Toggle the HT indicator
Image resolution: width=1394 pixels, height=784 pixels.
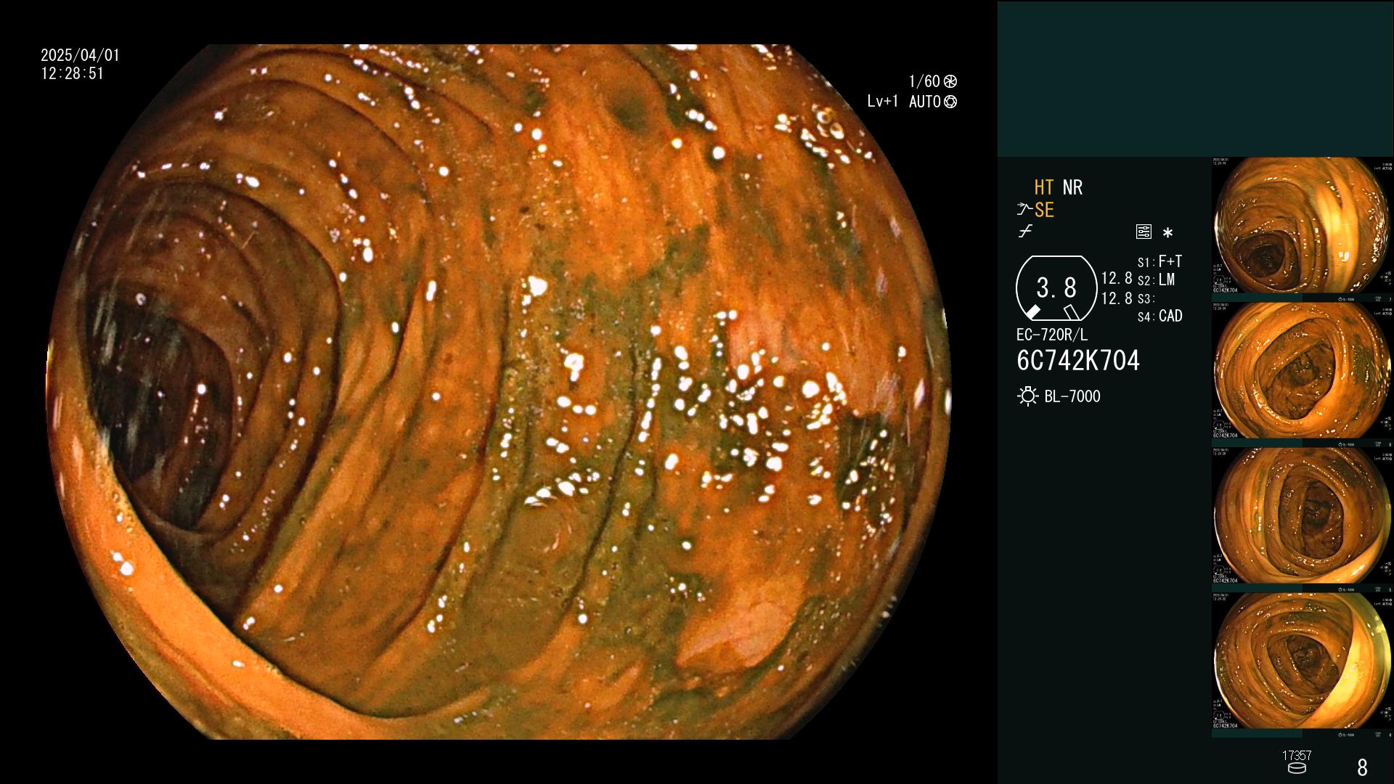tap(1044, 187)
